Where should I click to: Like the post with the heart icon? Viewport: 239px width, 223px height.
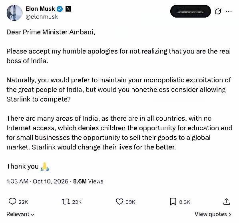119,201
